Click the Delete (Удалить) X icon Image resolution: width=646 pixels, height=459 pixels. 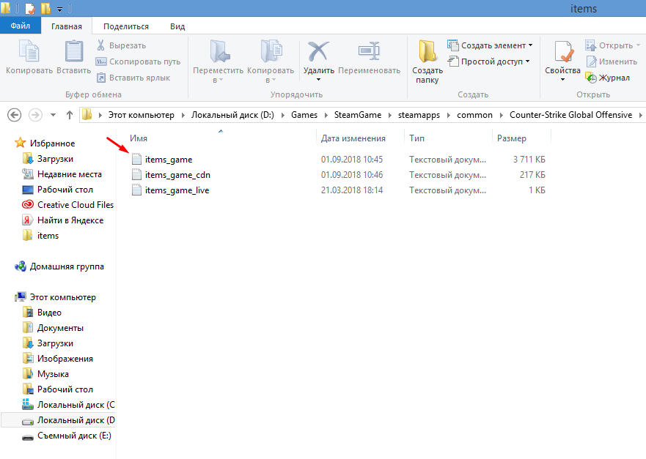(x=318, y=51)
